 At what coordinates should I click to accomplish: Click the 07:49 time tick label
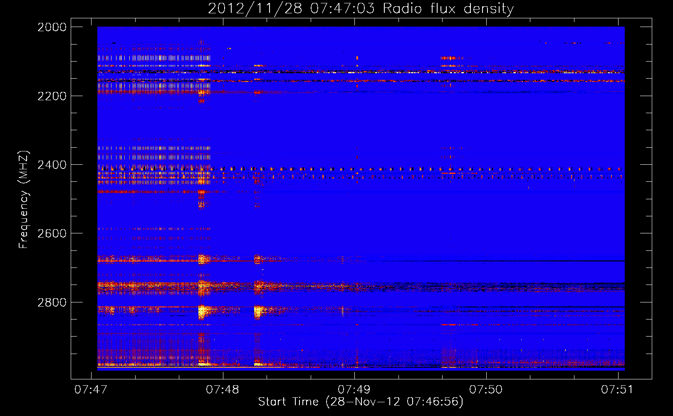coord(354,389)
